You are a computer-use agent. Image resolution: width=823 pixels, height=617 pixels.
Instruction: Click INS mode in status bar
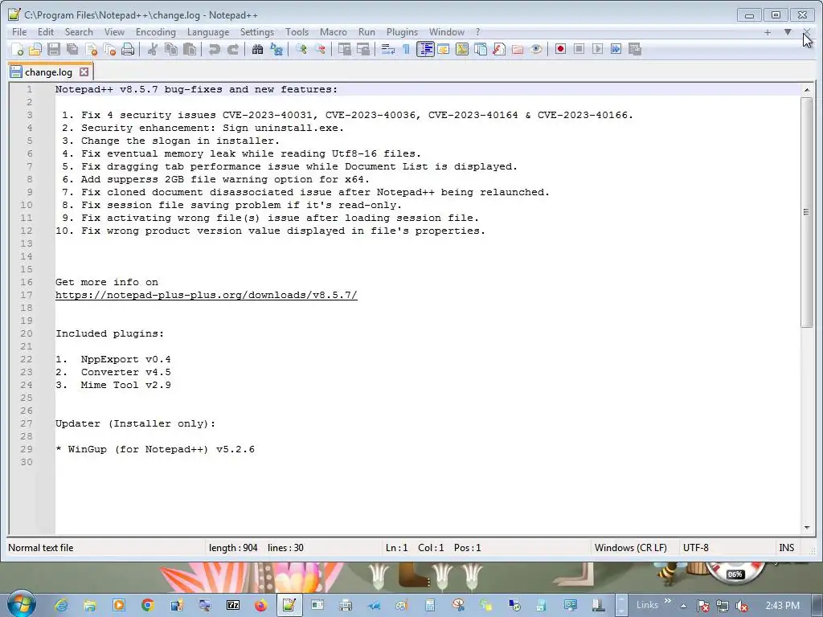tap(786, 548)
